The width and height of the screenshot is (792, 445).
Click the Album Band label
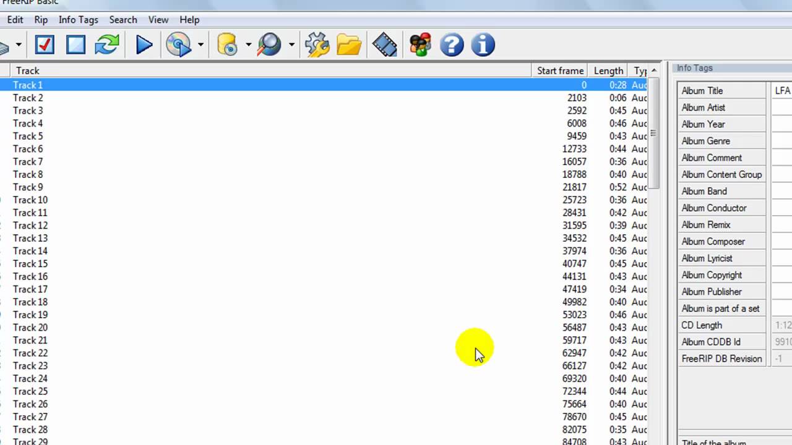point(704,191)
